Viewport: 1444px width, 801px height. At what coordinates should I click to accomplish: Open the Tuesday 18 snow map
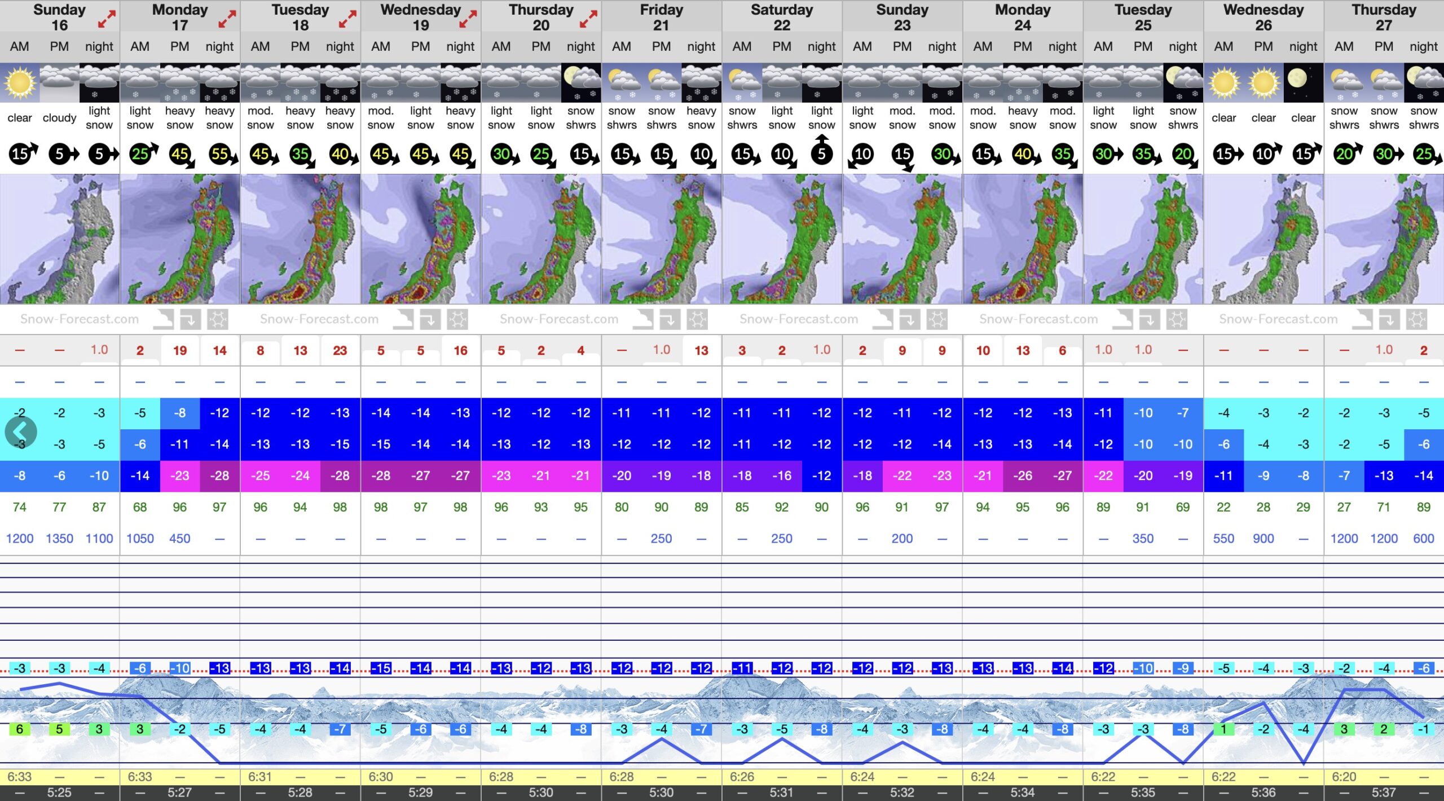tap(301, 239)
